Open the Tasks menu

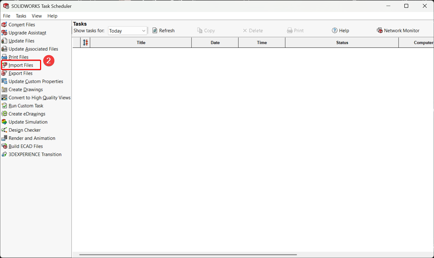21,16
